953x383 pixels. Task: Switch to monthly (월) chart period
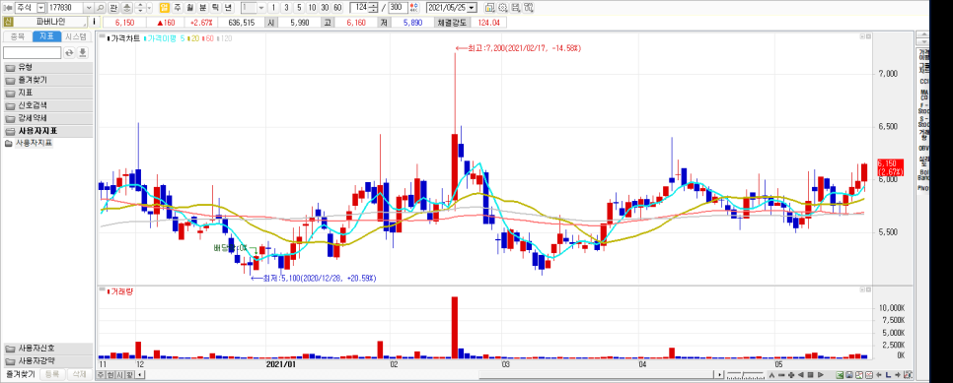pos(189,7)
